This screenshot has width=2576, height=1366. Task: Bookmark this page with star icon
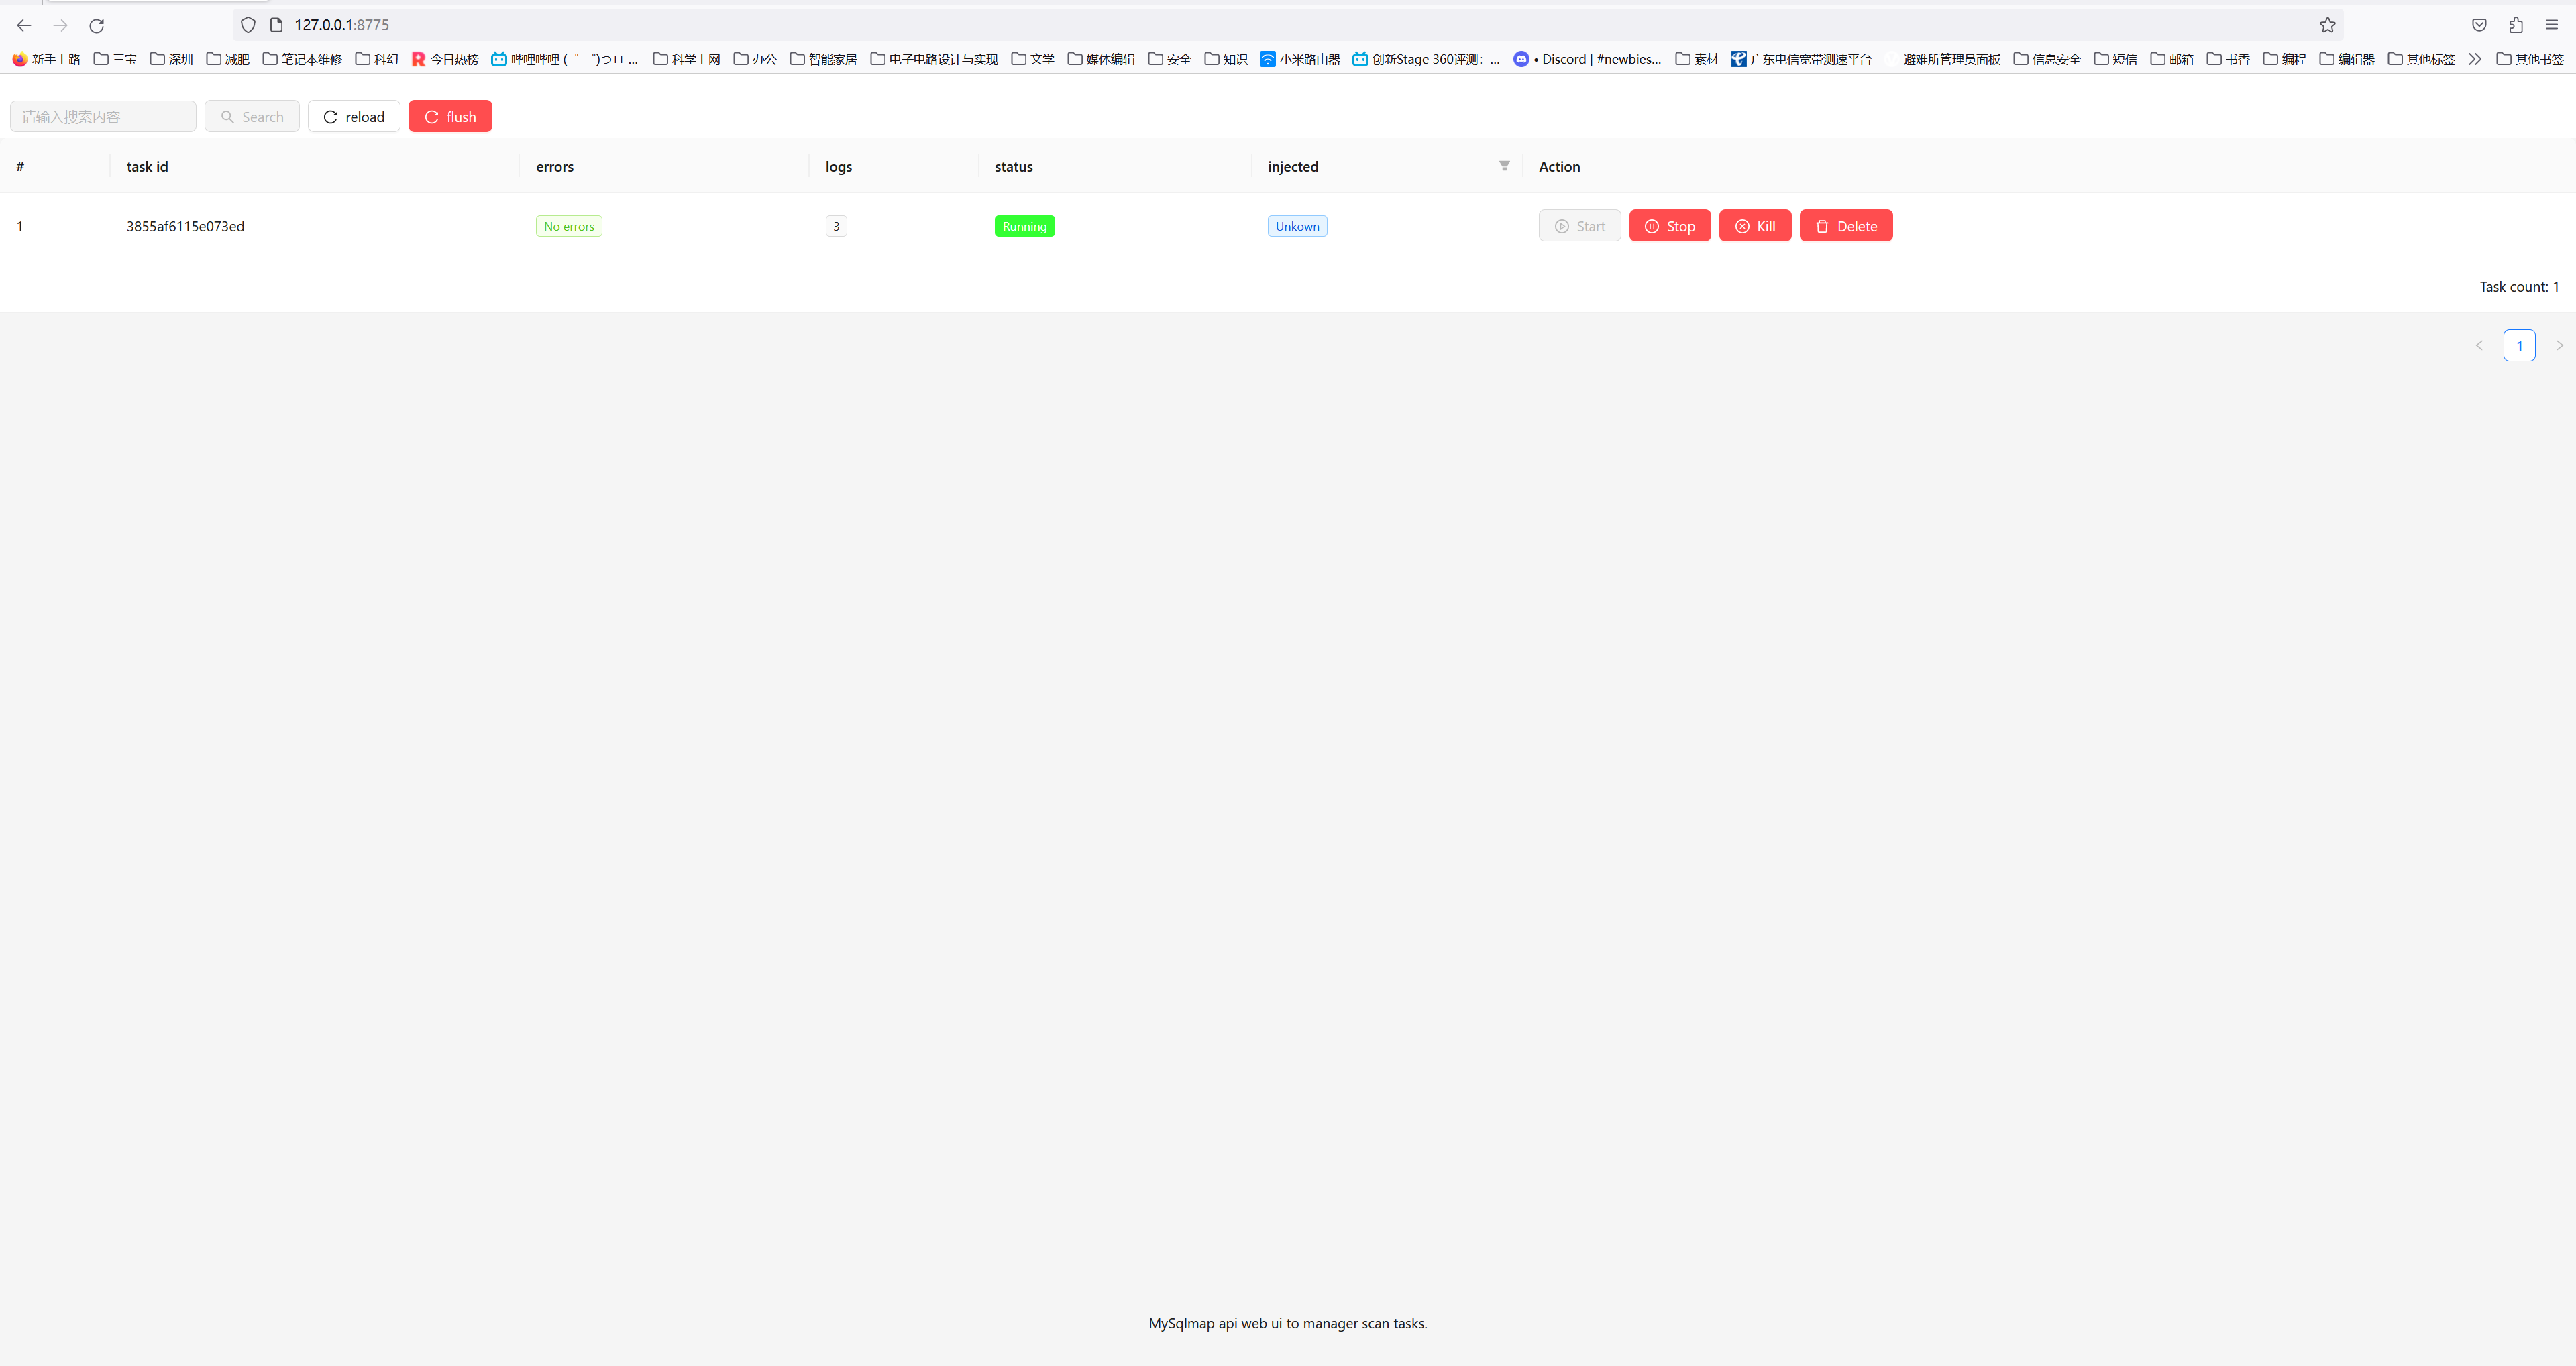pyautogui.click(x=2327, y=25)
